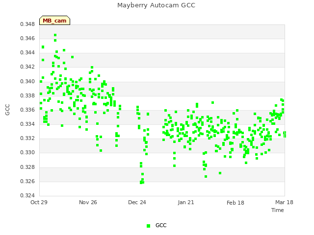Click the GCC legend label
Screen dimensions: 314x235
[x=161, y=225]
